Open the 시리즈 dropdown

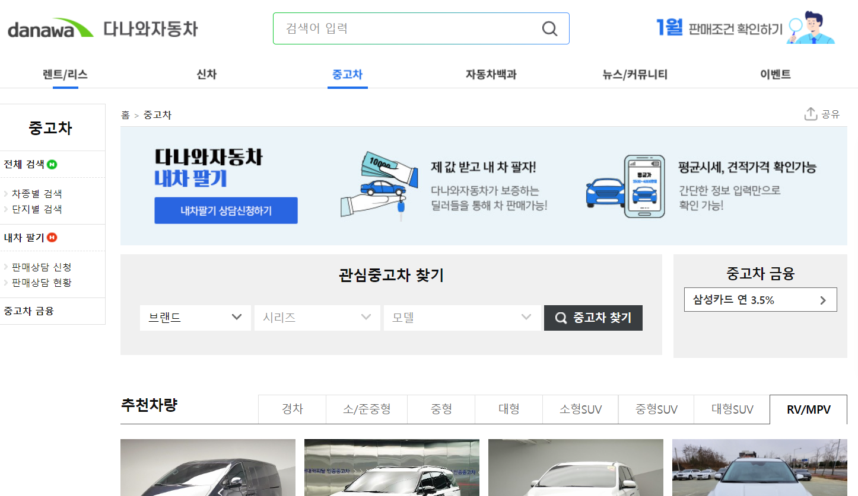[317, 318]
